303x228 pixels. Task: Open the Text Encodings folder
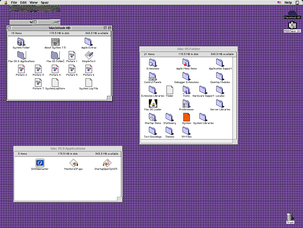(153, 131)
